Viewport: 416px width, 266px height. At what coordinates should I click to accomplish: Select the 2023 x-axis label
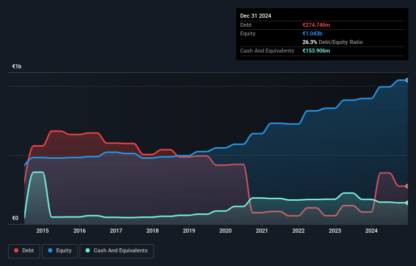coord(335,231)
